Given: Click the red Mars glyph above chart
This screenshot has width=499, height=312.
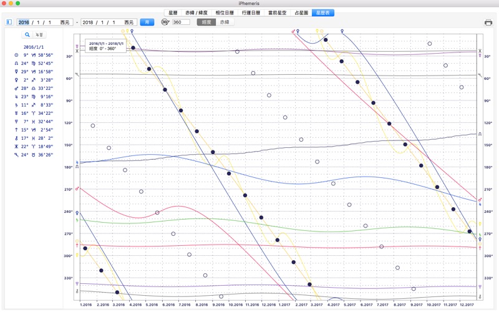Looking at the screenshot, I should (x=293, y=30).
